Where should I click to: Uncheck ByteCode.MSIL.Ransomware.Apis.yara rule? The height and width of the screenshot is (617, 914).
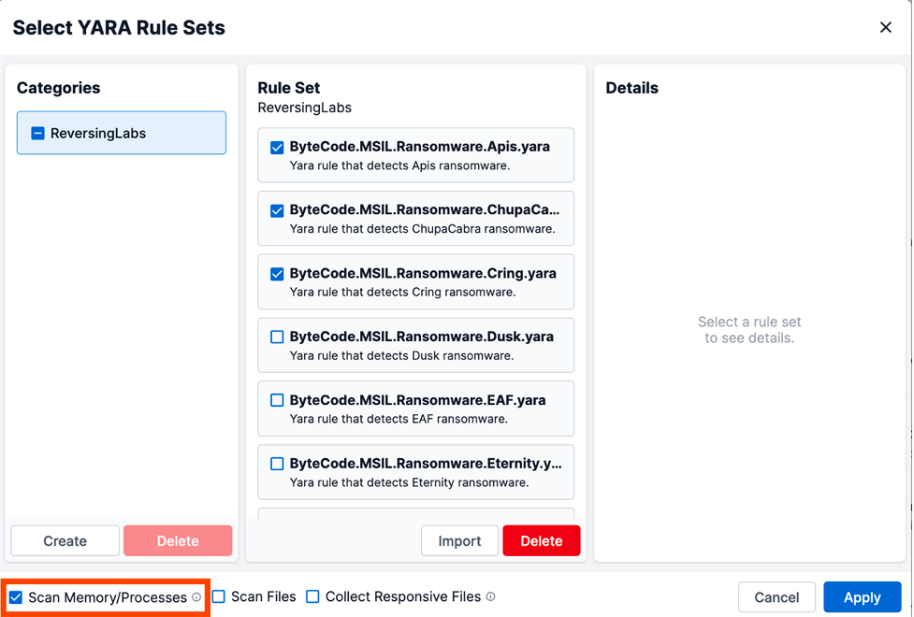tap(276, 147)
